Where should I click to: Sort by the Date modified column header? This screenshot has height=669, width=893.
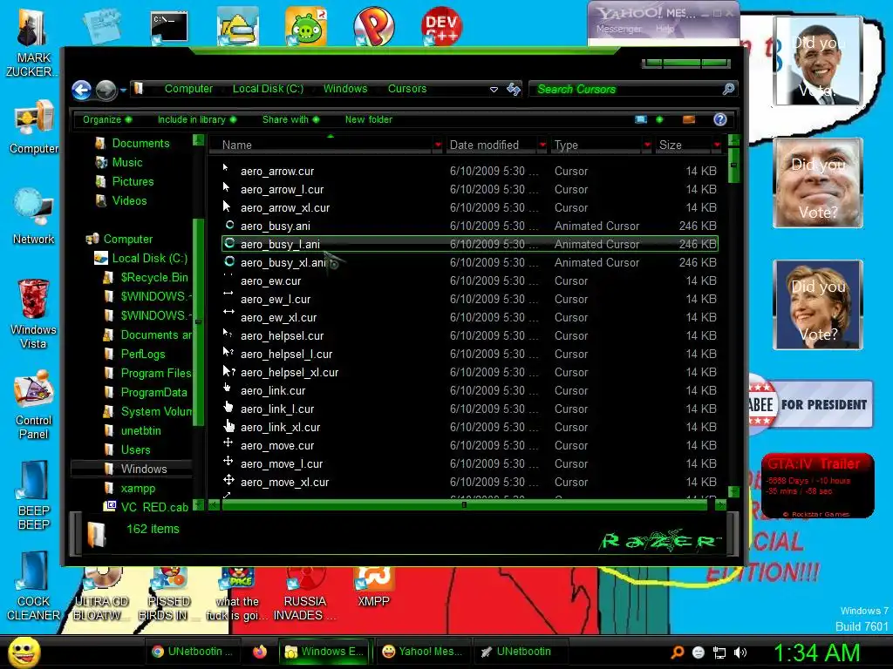[x=491, y=145]
